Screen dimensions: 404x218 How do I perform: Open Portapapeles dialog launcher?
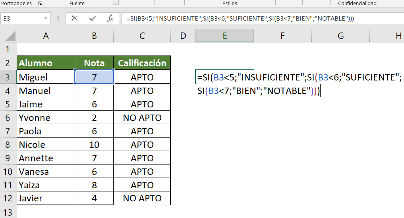tap(40, 3)
